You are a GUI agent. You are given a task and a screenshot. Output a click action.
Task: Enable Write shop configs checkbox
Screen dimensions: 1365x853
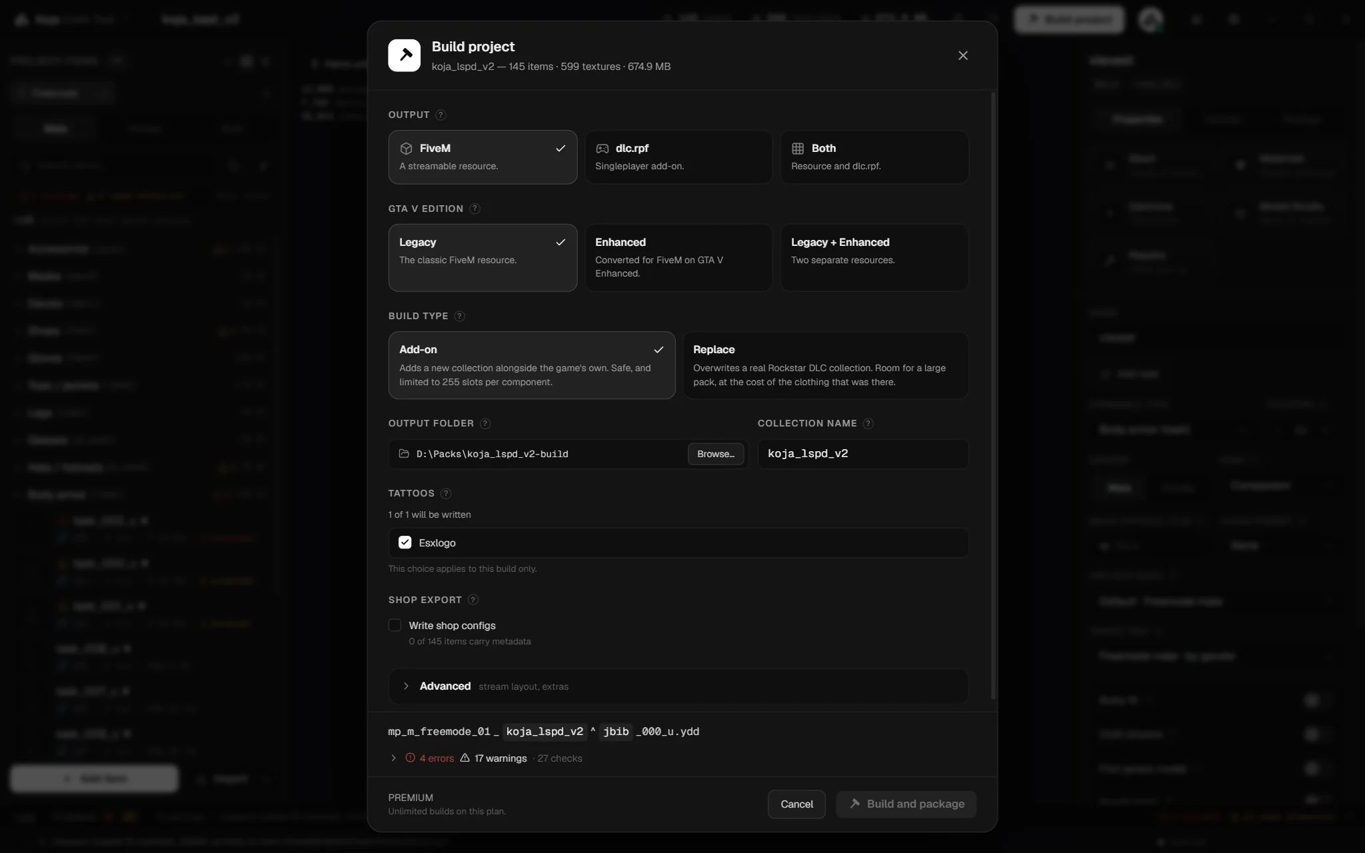click(395, 625)
